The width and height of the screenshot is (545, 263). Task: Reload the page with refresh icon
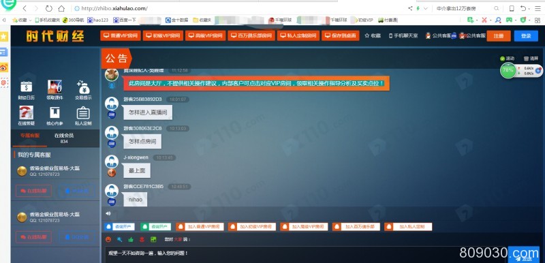(48, 8)
